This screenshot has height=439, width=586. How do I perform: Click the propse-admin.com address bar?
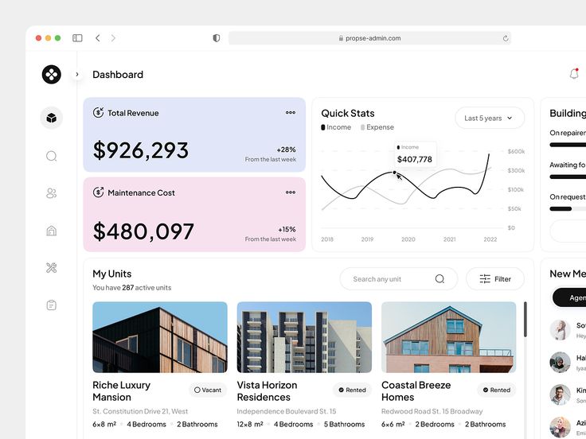click(x=369, y=38)
